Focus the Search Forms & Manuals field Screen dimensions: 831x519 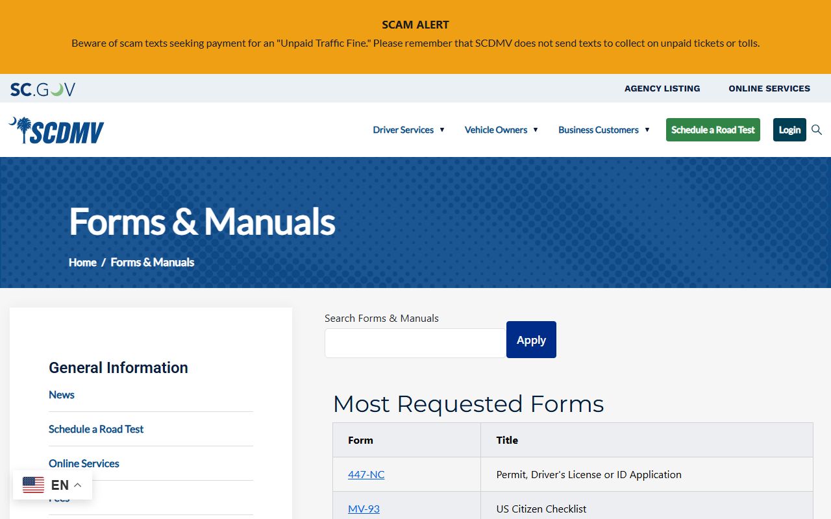(x=415, y=343)
